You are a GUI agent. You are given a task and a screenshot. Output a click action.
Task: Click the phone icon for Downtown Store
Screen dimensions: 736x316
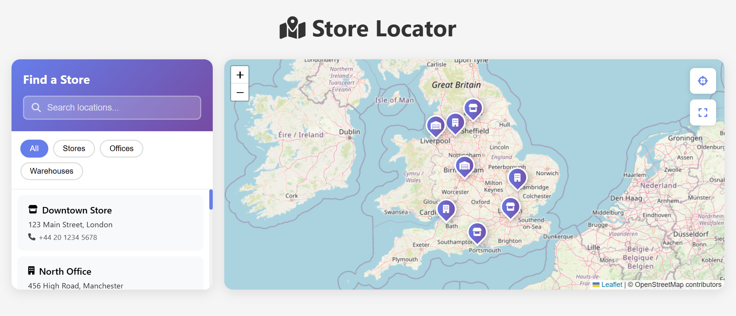tap(32, 237)
